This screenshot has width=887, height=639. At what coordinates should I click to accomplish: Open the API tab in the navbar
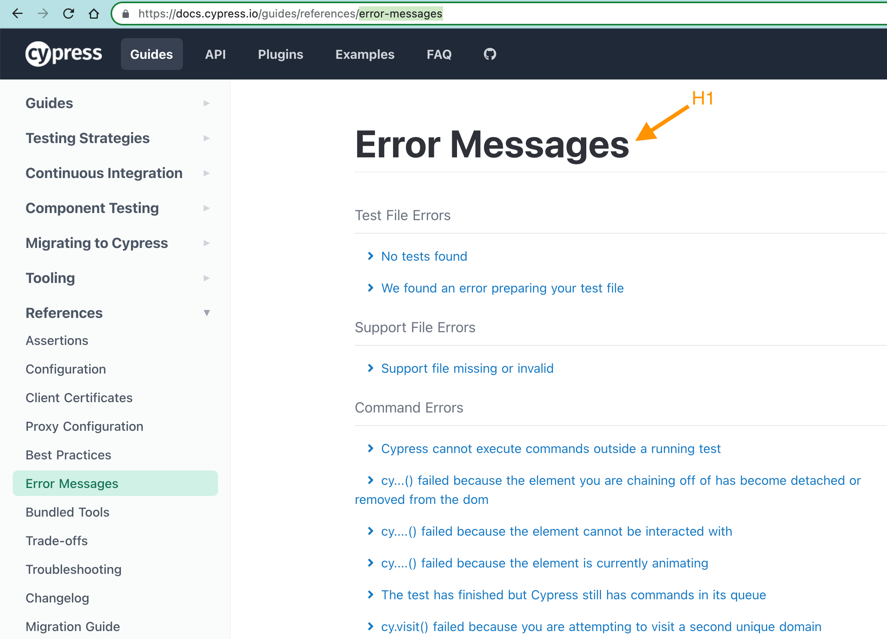coord(215,54)
